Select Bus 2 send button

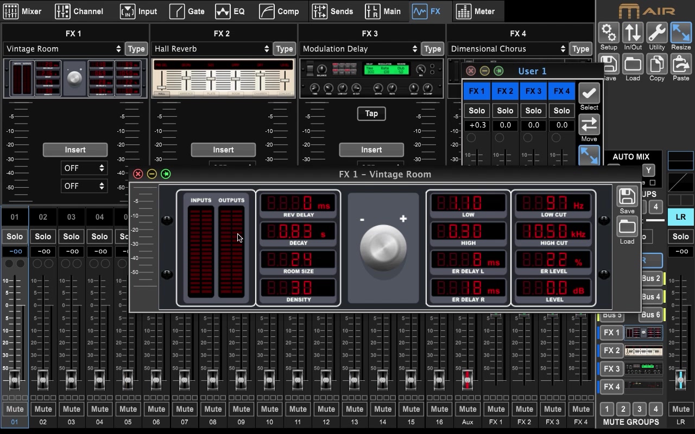(x=651, y=278)
